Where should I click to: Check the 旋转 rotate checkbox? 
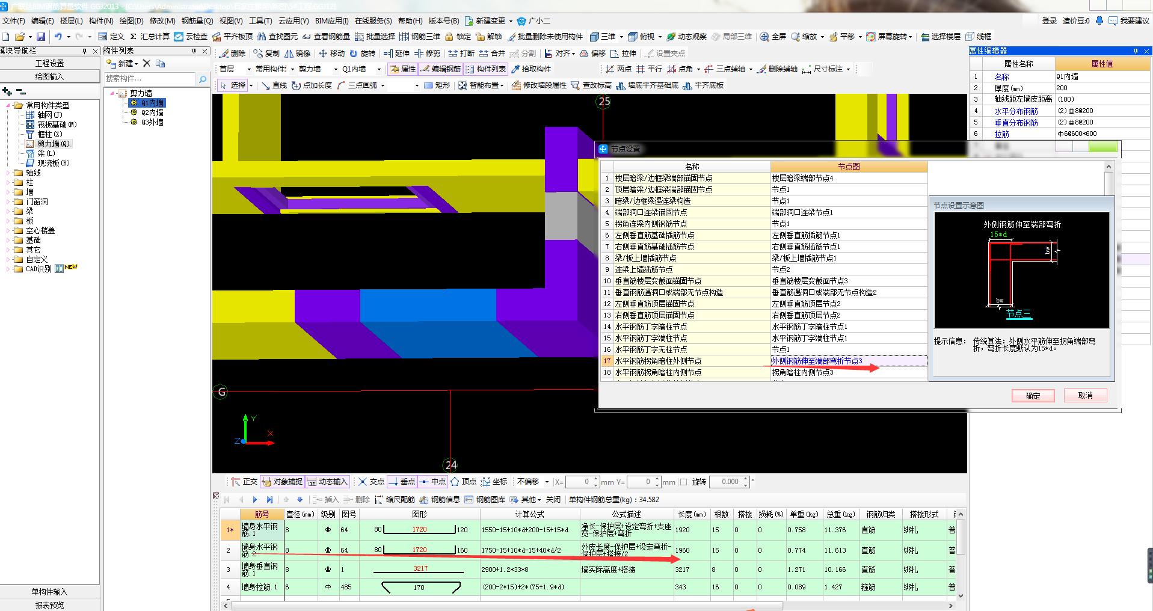pos(684,482)
